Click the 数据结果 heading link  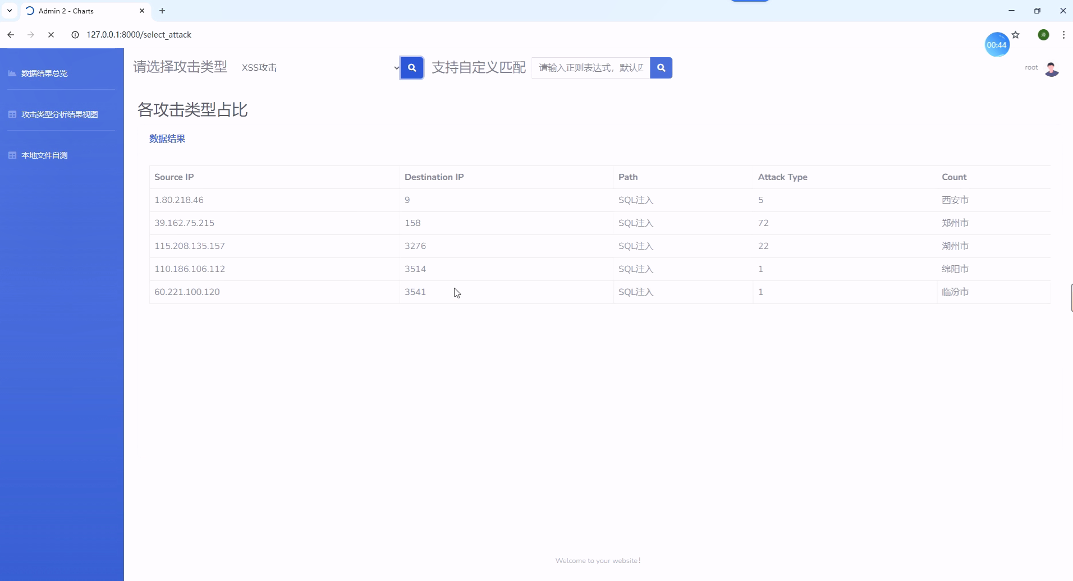click(167, 139)
